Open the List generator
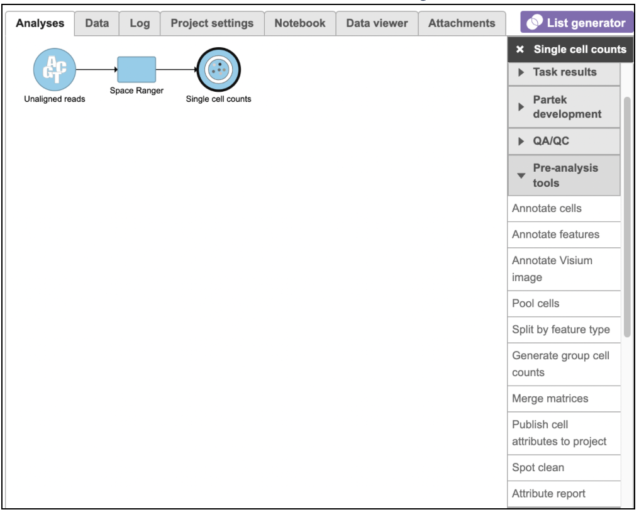This screenshot has width=639, height=512. tap(577, 23)
